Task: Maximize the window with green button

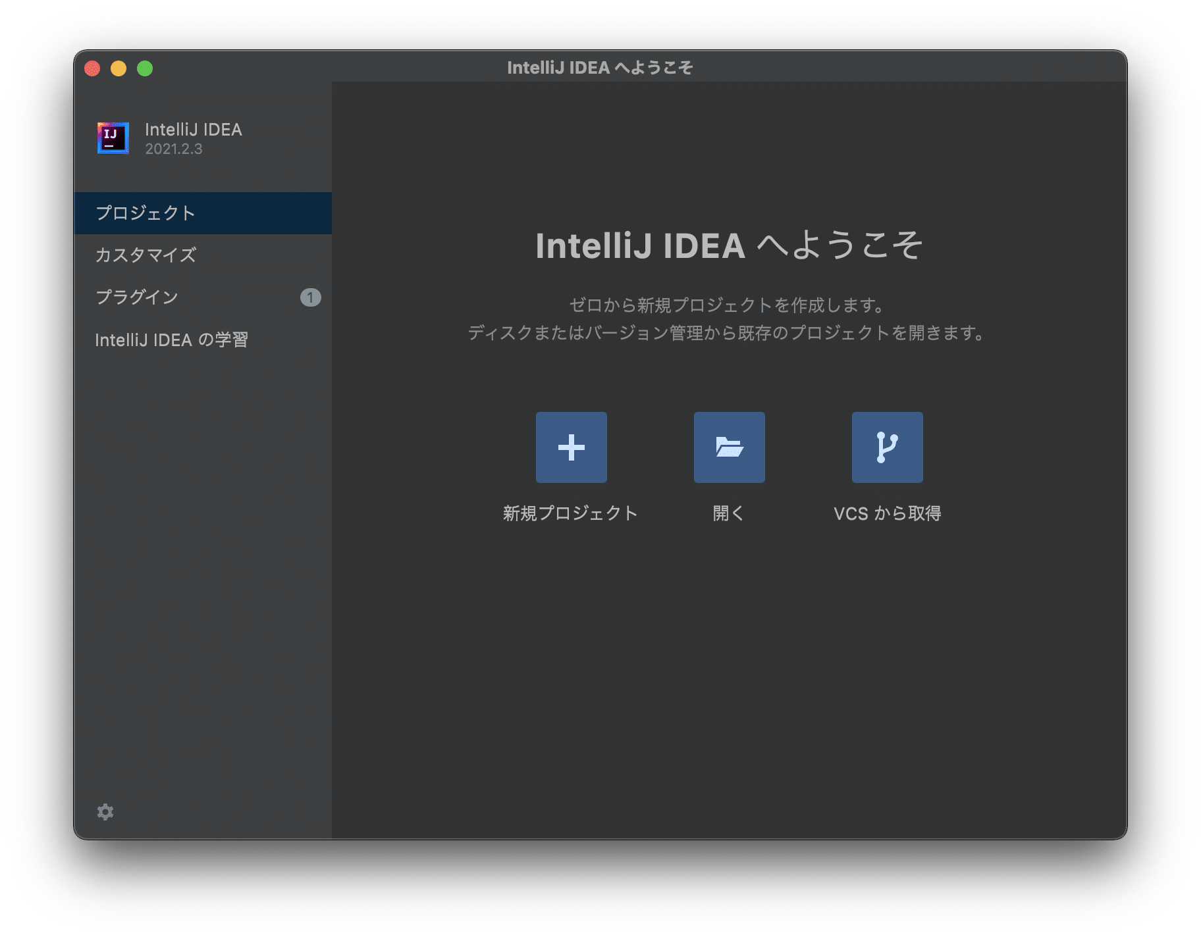Action: 145,68
